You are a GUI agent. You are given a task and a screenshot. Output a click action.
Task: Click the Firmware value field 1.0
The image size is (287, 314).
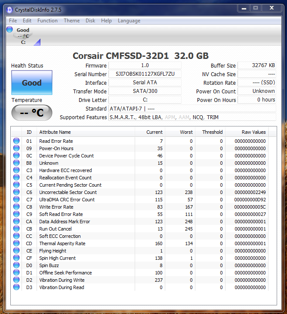145,65
